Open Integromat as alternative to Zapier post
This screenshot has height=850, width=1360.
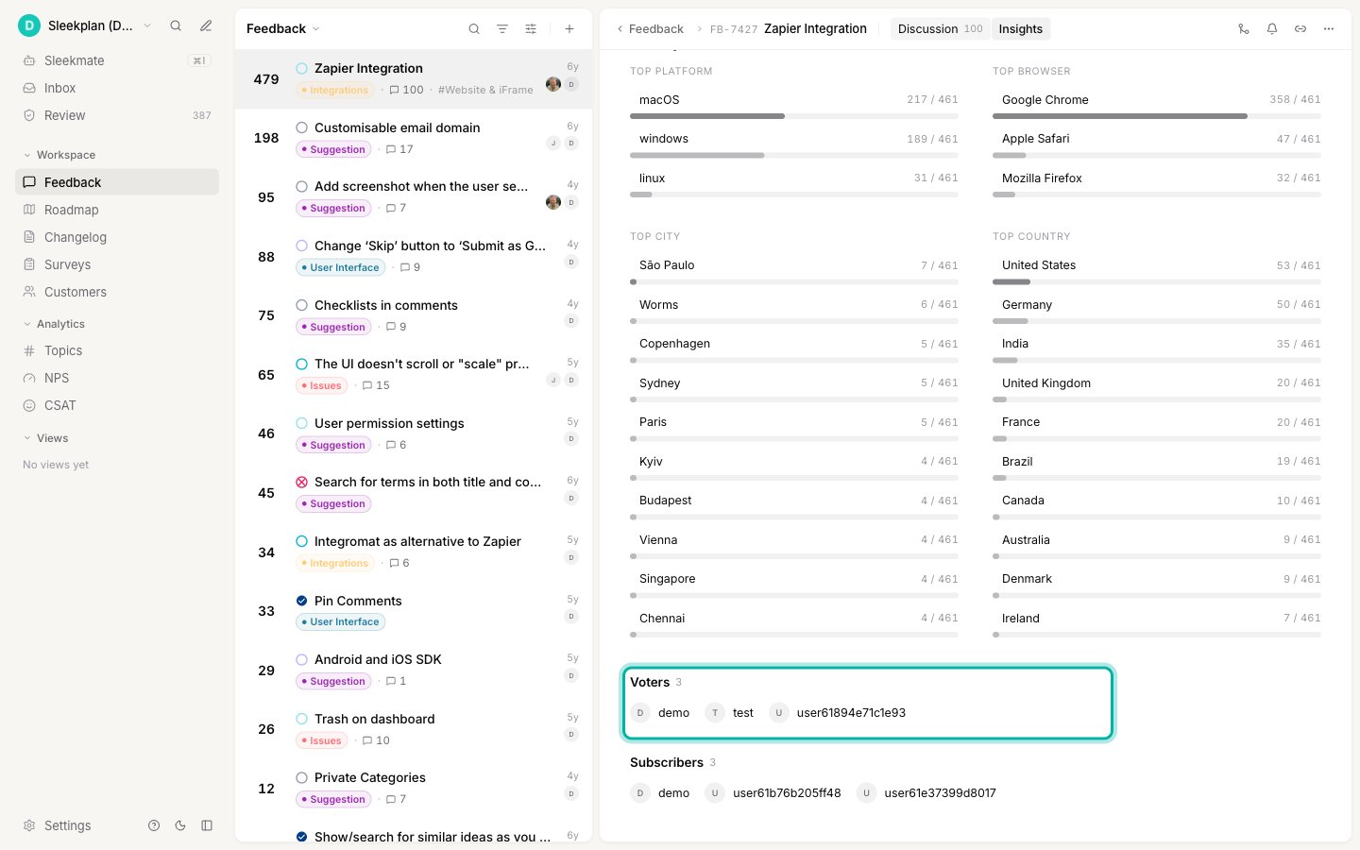pos(417,541)
